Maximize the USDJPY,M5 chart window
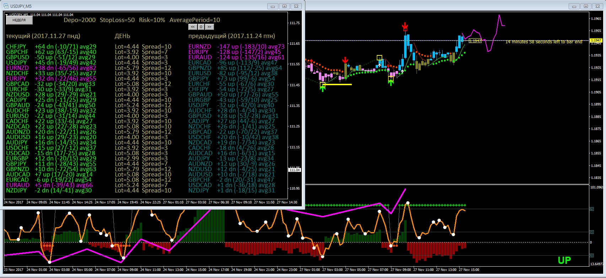606x278 pixels. point(285,6)
